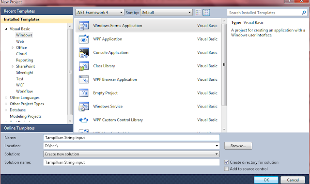Image resolution: width=310 pixels, height=184 pixels.
Task: Select the Web category
Action: (x=20, y=41)
